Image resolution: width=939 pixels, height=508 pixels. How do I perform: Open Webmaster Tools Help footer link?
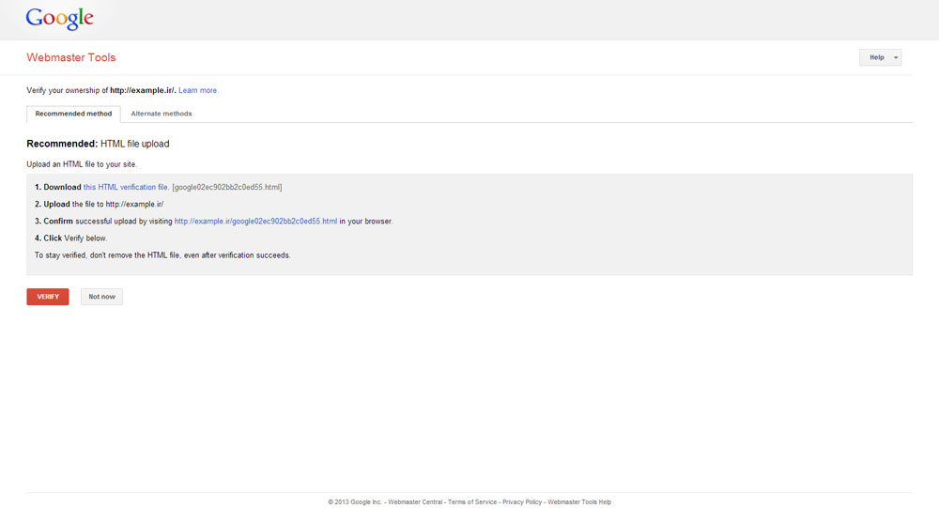click(x=579, y=502)
